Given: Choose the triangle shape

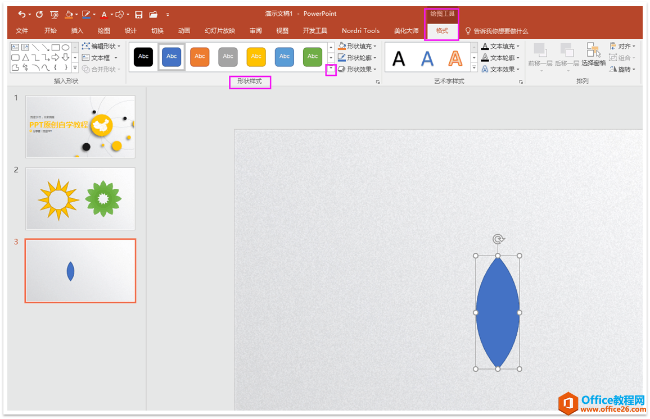Looking at the screenshot, I should click(x=25, y=57).
